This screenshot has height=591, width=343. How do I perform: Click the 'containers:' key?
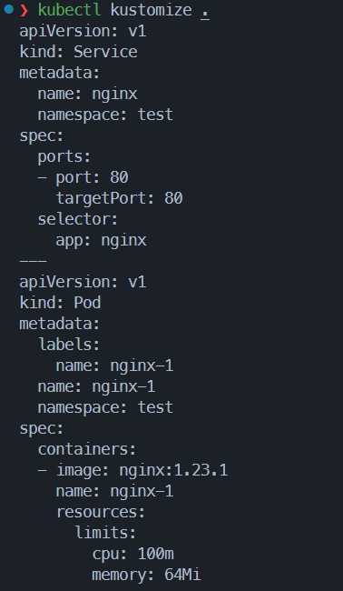click(x=87, y=449)
